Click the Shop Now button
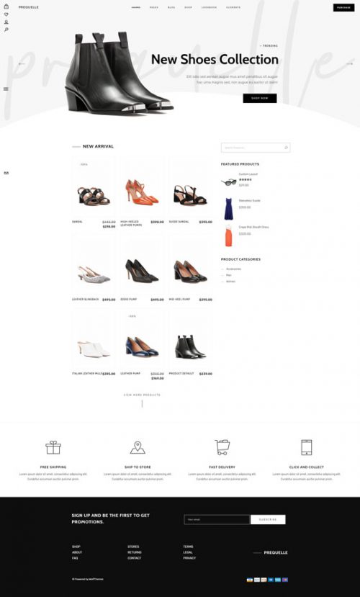The image size is (360, 597). click(x=260, y=98)
